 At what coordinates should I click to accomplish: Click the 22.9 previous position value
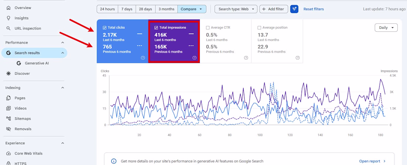coord(263,47)
